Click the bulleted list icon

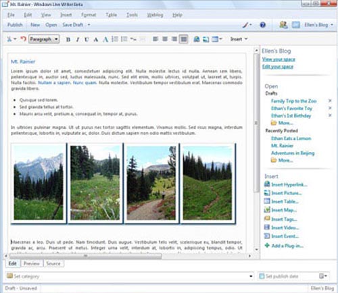(x=124, y=39)
